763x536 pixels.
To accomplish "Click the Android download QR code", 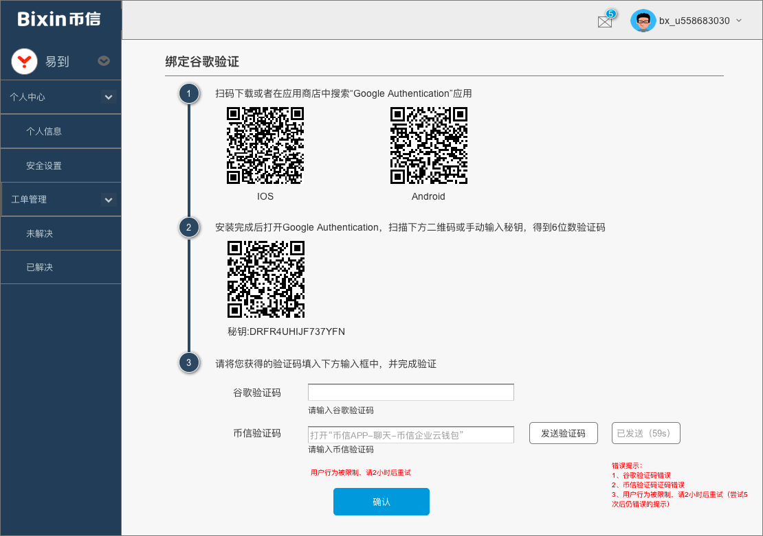I will (x=429, y=145).
